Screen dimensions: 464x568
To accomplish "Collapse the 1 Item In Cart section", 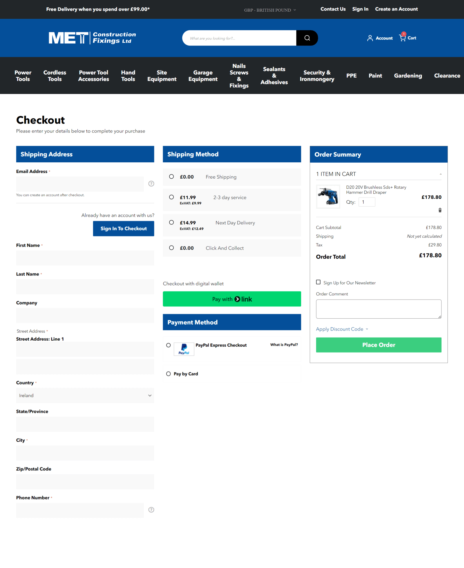I will coord(440,174).
